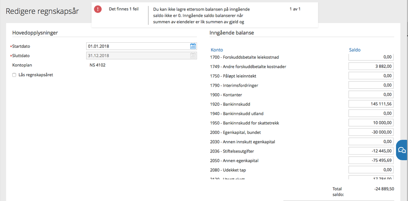Click the '1920 - Bankinnskudd' account label
Viewport: 408px width, 201px height.
(x=230, y=104)
